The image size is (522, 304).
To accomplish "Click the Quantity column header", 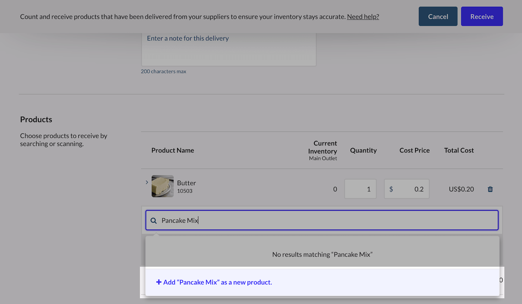I will pos(363,150).
